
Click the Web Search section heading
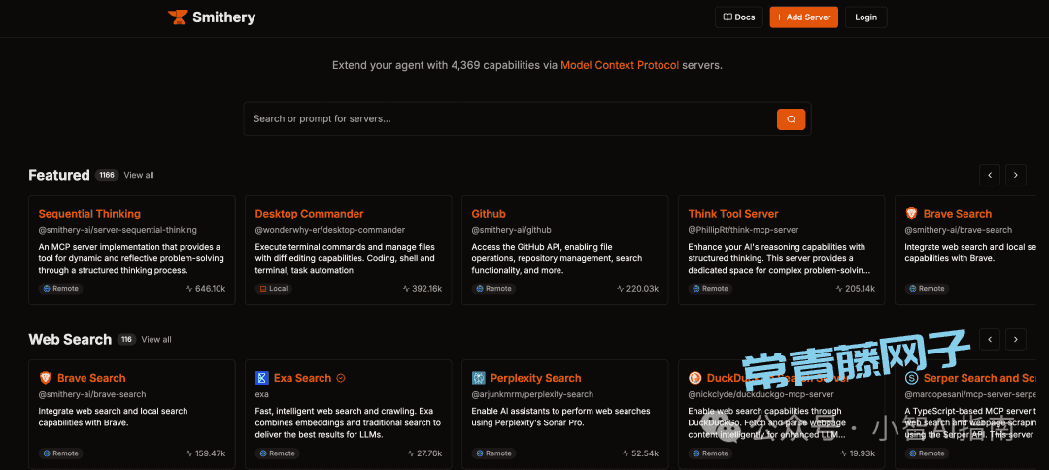[70, 340]
